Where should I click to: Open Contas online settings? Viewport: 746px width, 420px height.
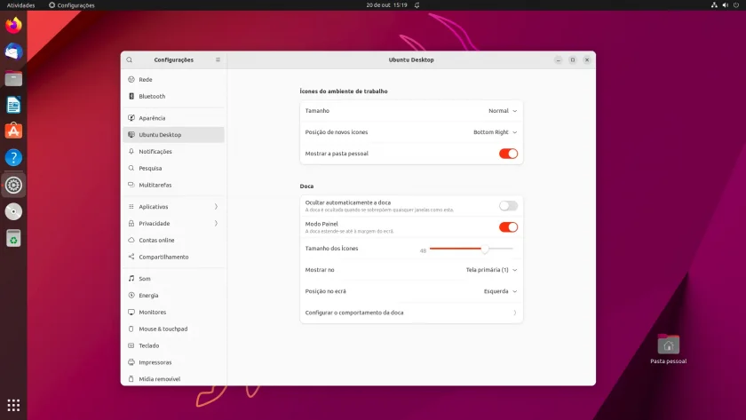[x=174, y=241]
